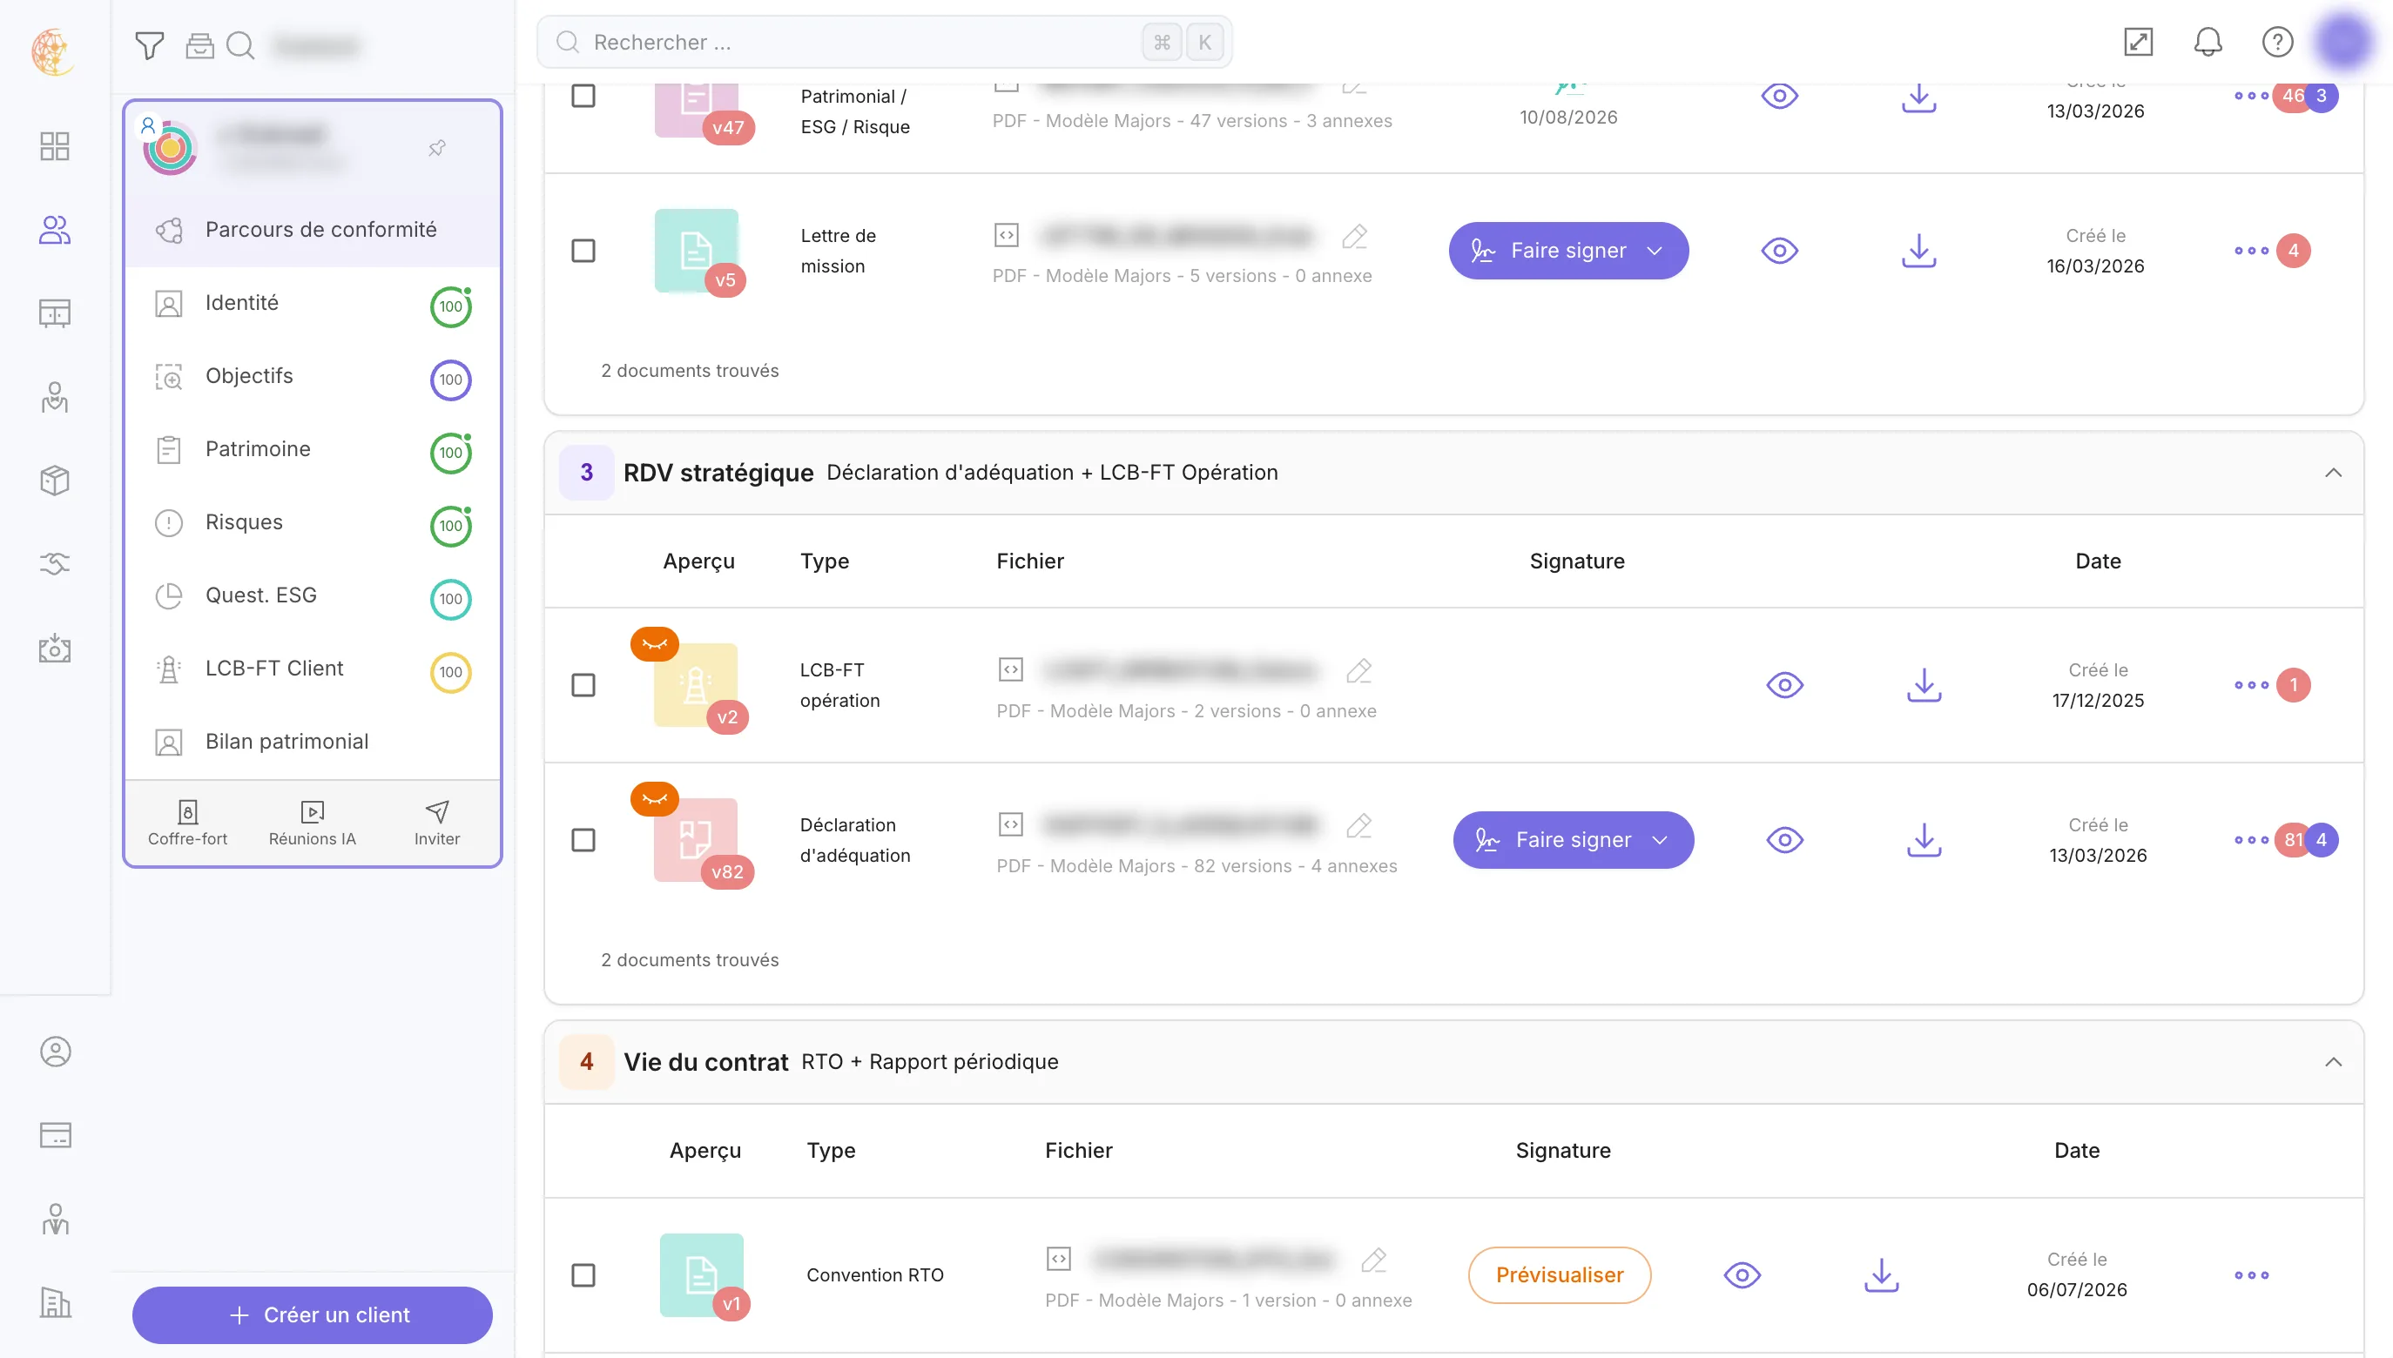Click the Créer un client button
This screenshot has height=1358, width=2393.
point(313,1315)
